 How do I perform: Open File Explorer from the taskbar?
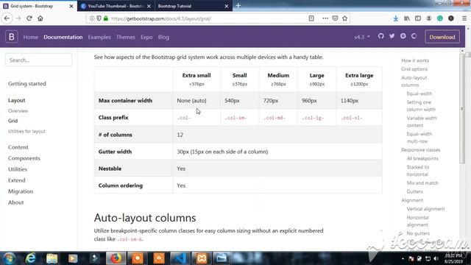(x=52, y=258)
